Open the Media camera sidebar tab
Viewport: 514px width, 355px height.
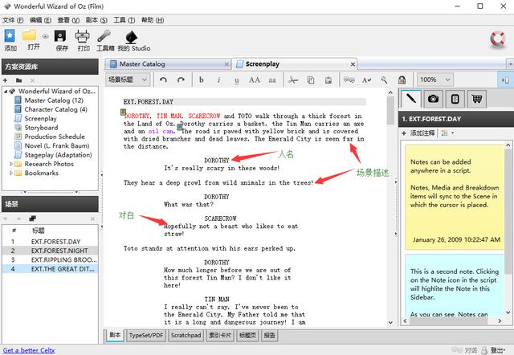(434, 99)
